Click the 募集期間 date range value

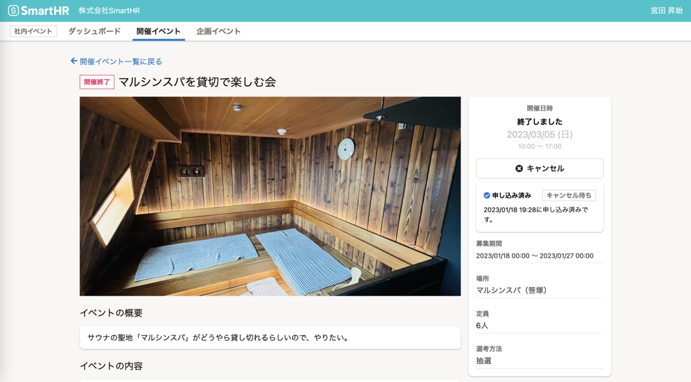534,255
